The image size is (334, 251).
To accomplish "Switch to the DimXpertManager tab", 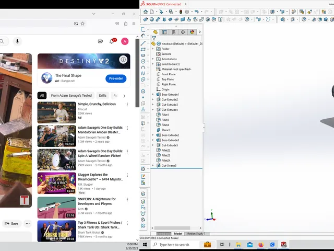I will click(x=183, y=32).
